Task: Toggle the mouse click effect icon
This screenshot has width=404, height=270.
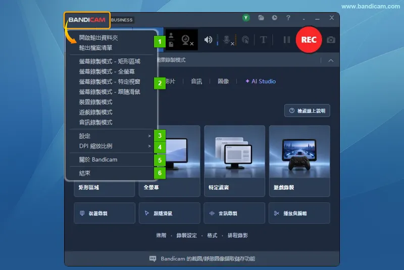Action: [x=245, y=40]
